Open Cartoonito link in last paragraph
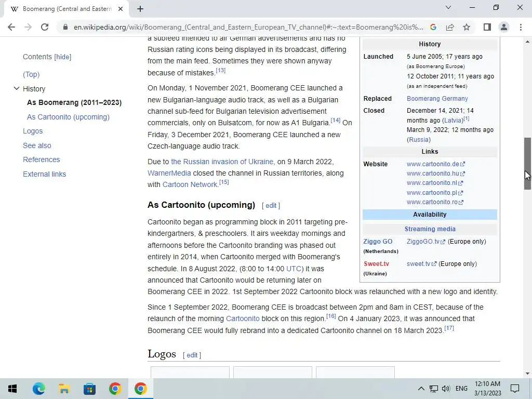The image size is (532, 399). tap(243, 318)
